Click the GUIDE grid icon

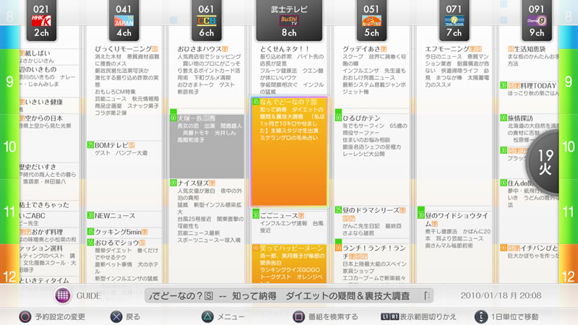[62, 296]
